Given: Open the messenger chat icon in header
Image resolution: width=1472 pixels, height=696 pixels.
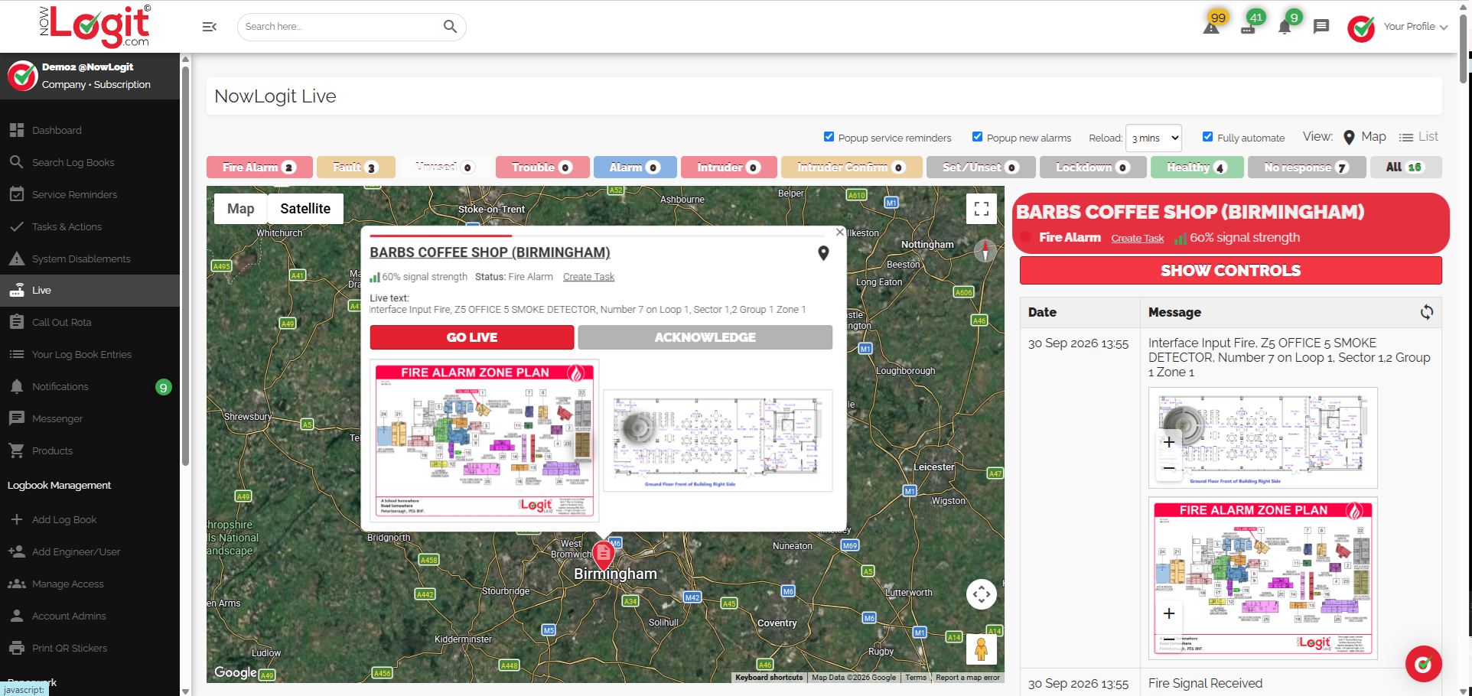Looking at the screenshot, I should pyautogui.click(x=1321, y=27).
